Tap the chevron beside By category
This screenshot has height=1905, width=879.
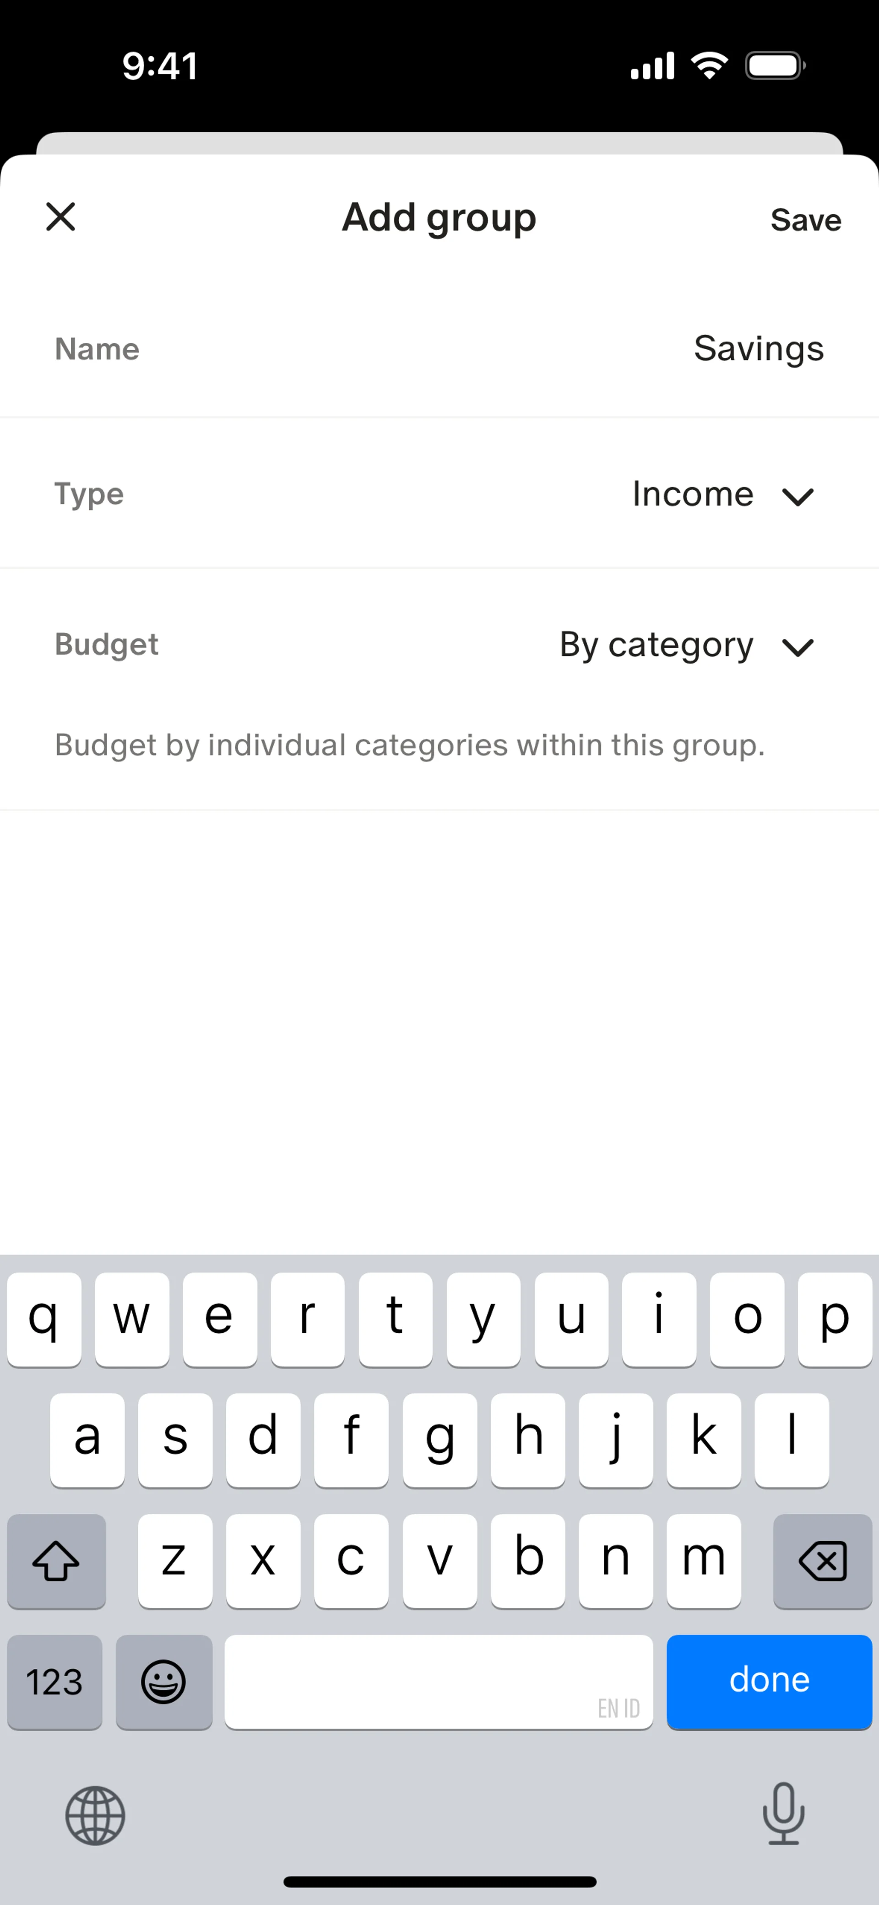(798, 647)
